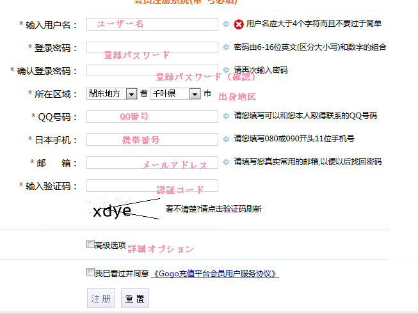Click the red error icon beside username
The height and width of the screenshot is (314, 418).
(x=239, y=24)
